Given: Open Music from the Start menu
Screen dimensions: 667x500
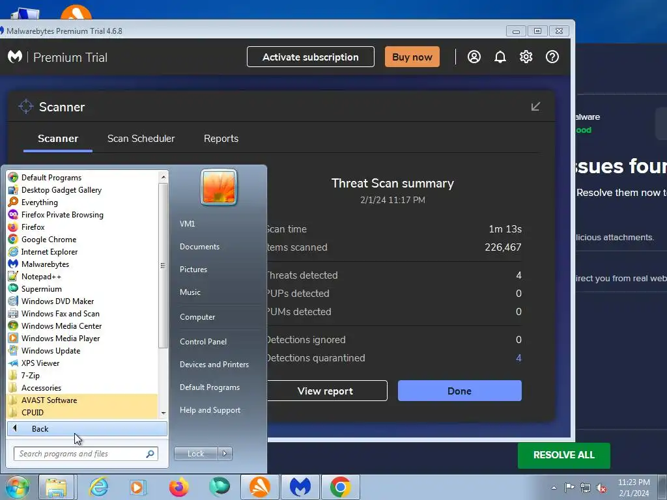Looking at the screenshot, I should 190,292.
